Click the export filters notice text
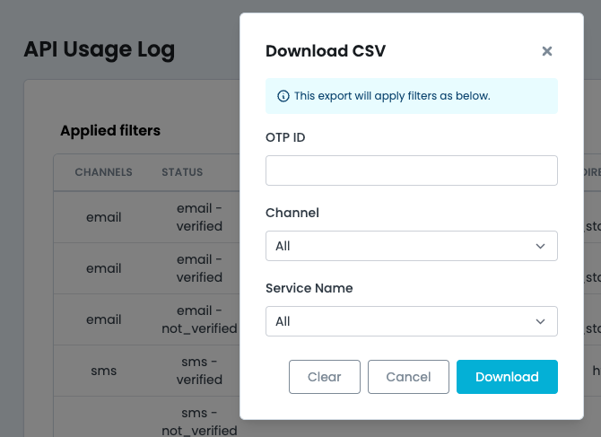Screen dimensions: 601x437 (x=392, y=96)
